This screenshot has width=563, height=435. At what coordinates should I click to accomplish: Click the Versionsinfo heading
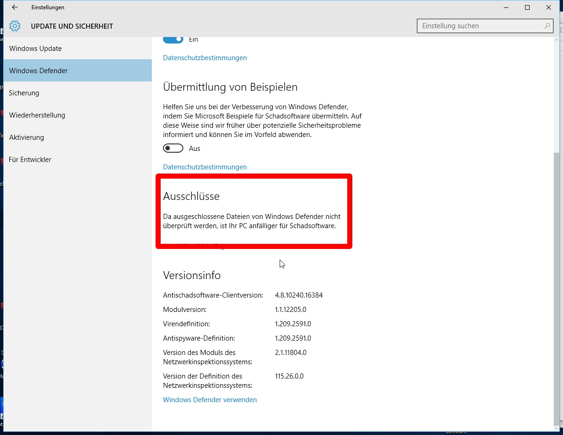pyautogui.click(x=192, y=275)
